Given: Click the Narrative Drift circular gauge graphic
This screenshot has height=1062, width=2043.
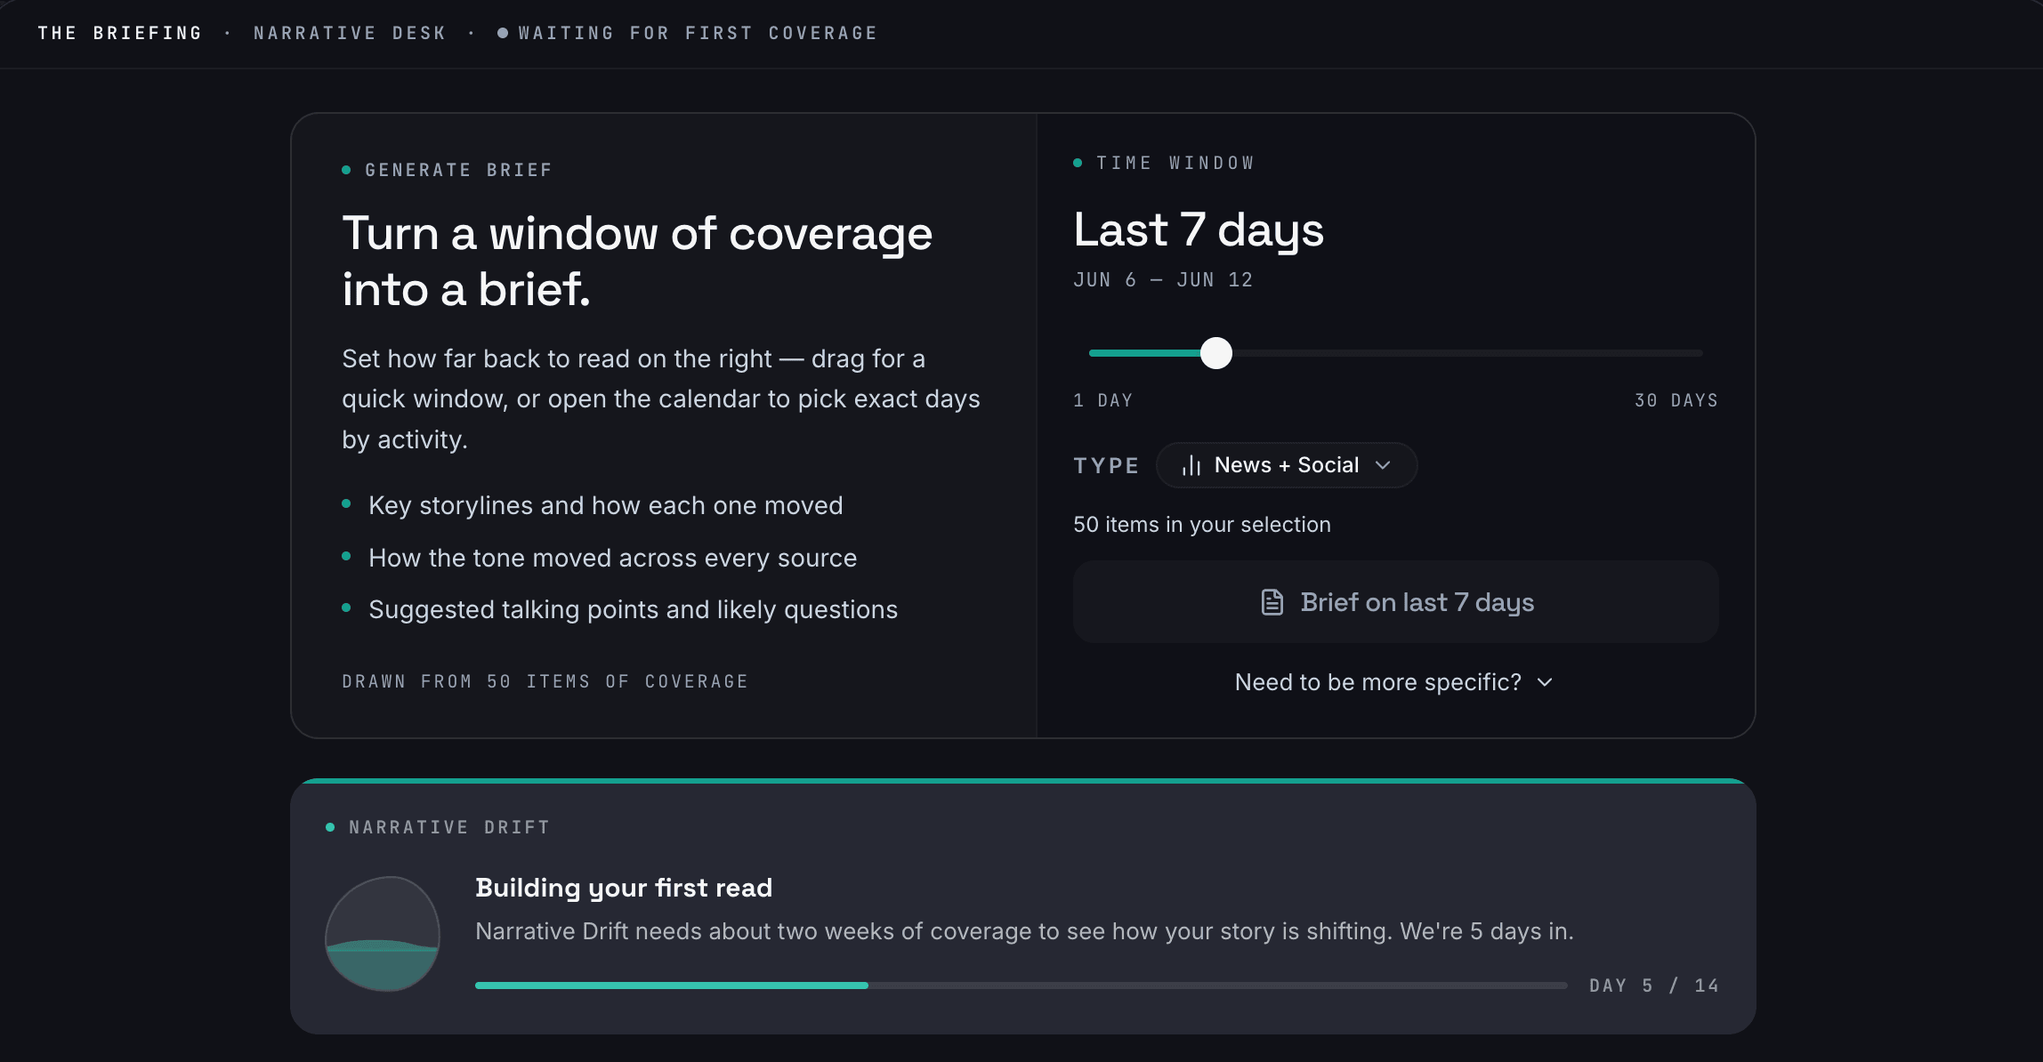Looking at the screenshot, I should 383,933.
